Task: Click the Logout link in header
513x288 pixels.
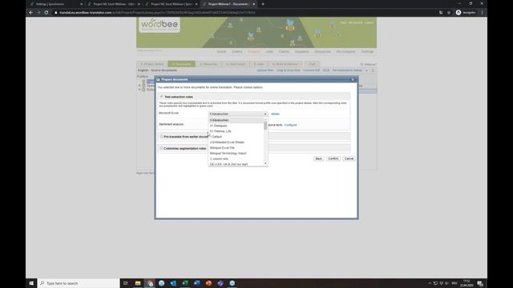Action: [369, 22]
